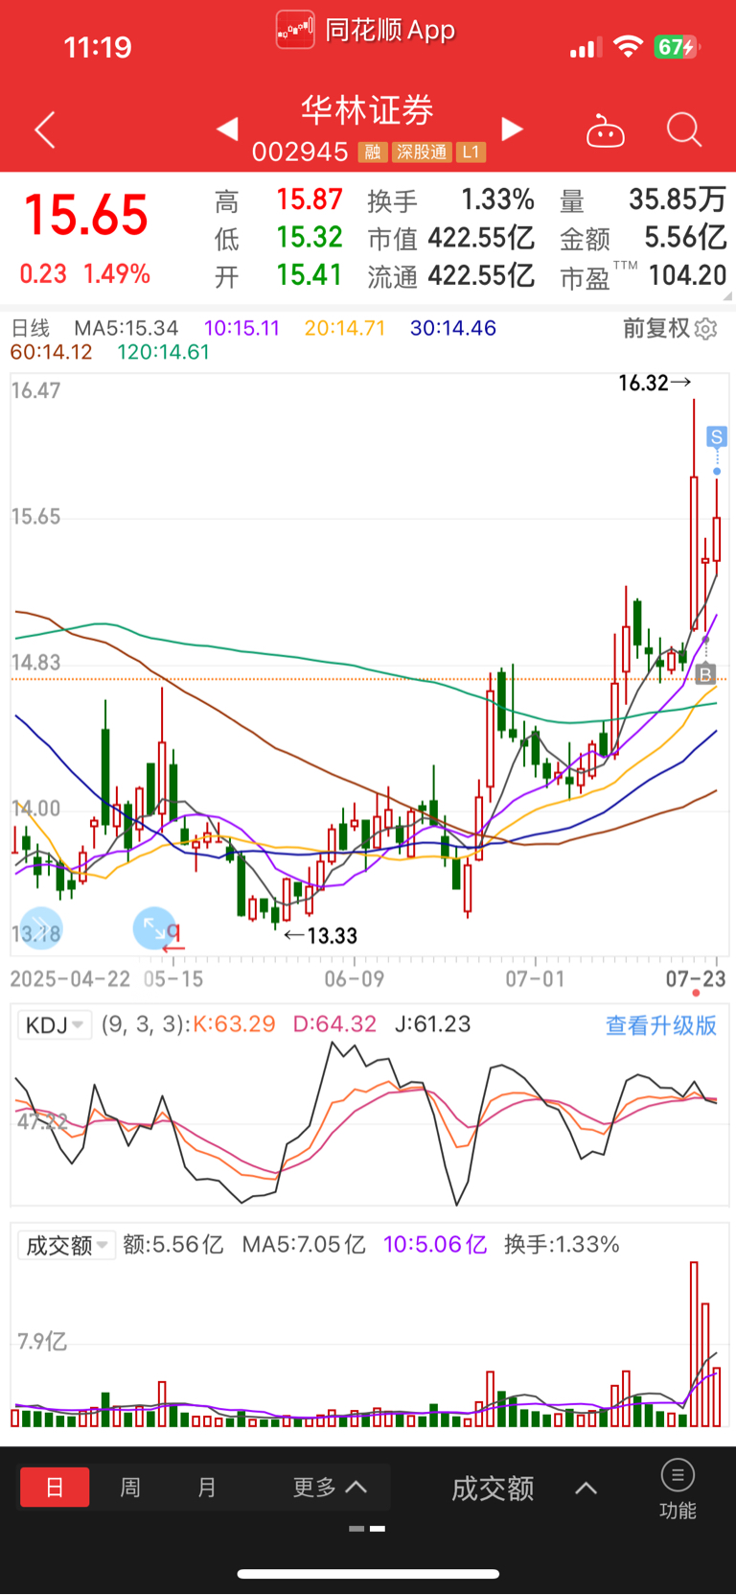This screenshot has width=736, height=1595.
Task: Tap the MA 20:14.71 yellow label
Action: 345,328
